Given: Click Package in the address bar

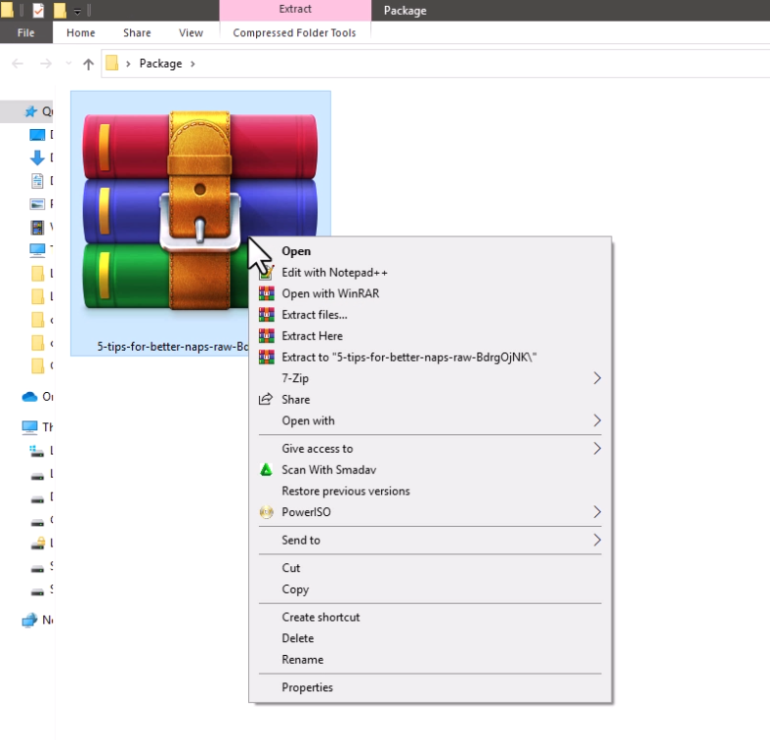Looking at the screenshot, I should (x=160, y=64).
